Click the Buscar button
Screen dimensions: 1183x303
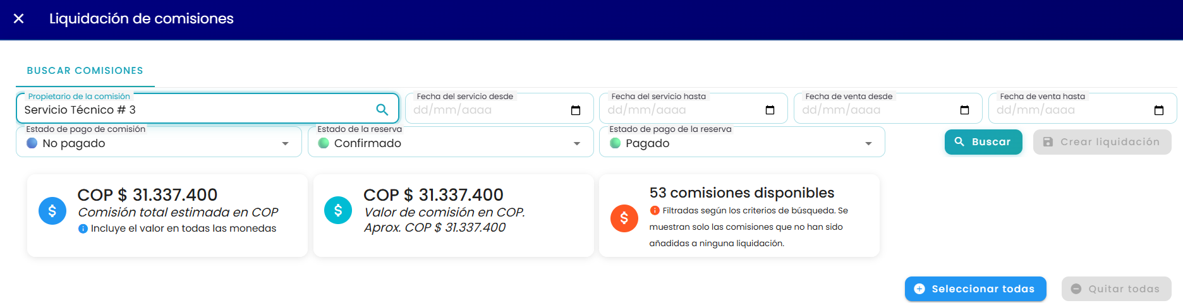(983, 142)
